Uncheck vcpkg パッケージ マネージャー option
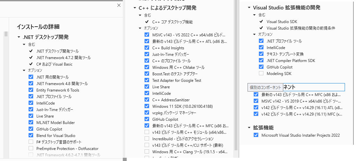The width and height of the screenshot is (357, 161). tap(147, 113)
